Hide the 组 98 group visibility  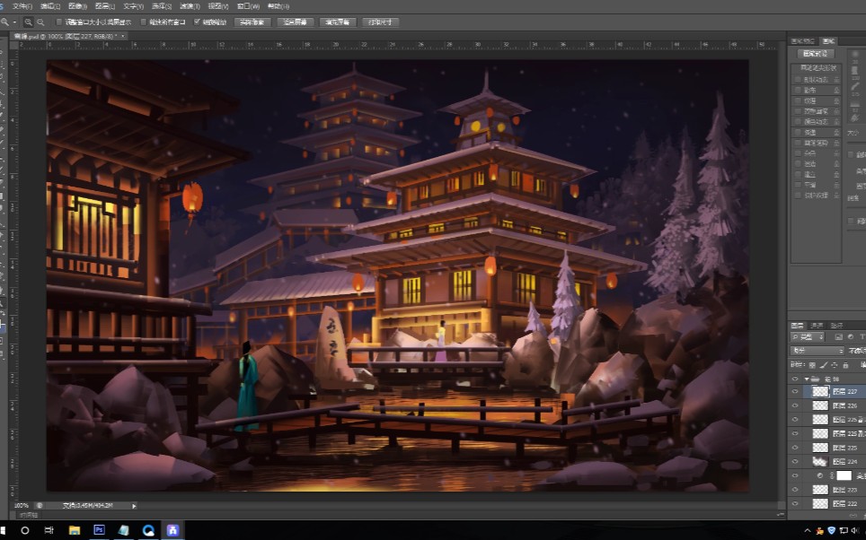click(x=795, y=379)
